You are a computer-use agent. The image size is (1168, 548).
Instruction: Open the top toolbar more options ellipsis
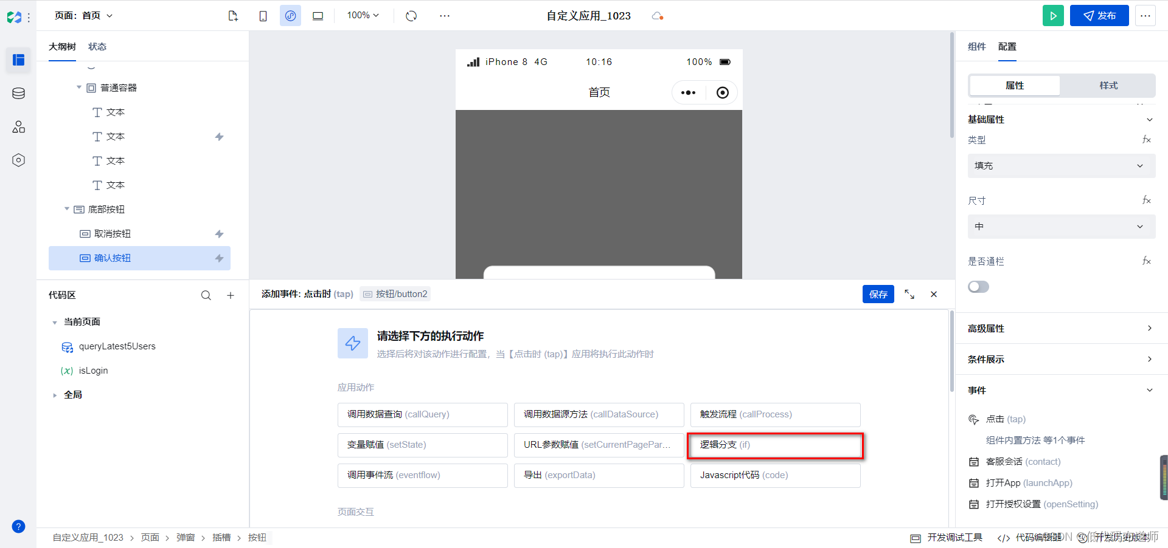[x=445, y=16]
